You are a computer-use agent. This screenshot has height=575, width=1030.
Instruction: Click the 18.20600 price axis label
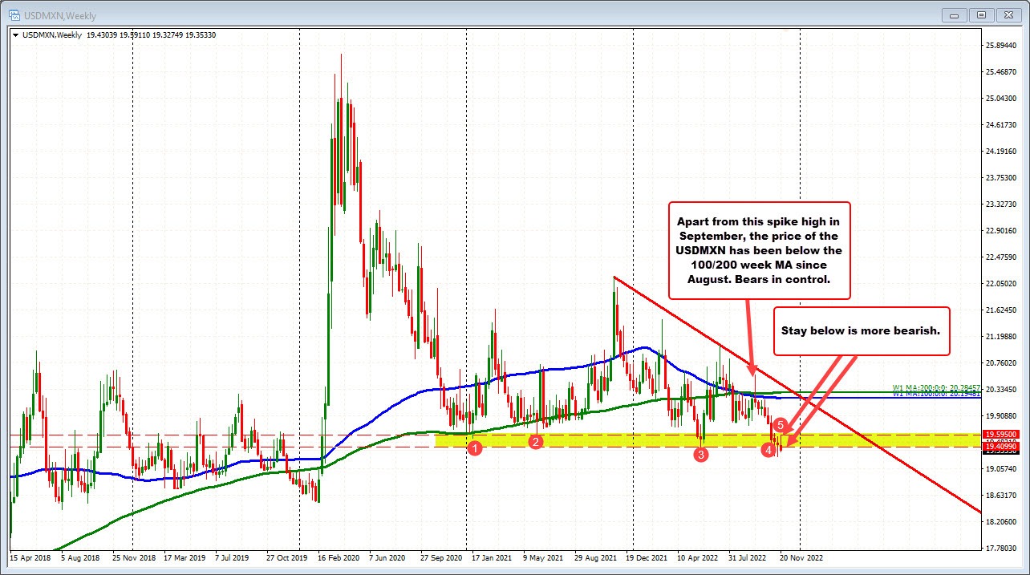tap(1002, 522)
